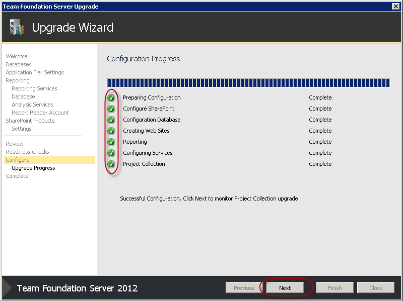Click the Configuration Database completed icon
The height and width of the screenshot is (301, 403).
111,120
